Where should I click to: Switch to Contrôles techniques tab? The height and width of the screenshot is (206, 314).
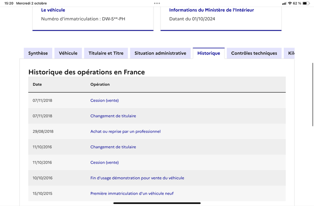[254, 53]
